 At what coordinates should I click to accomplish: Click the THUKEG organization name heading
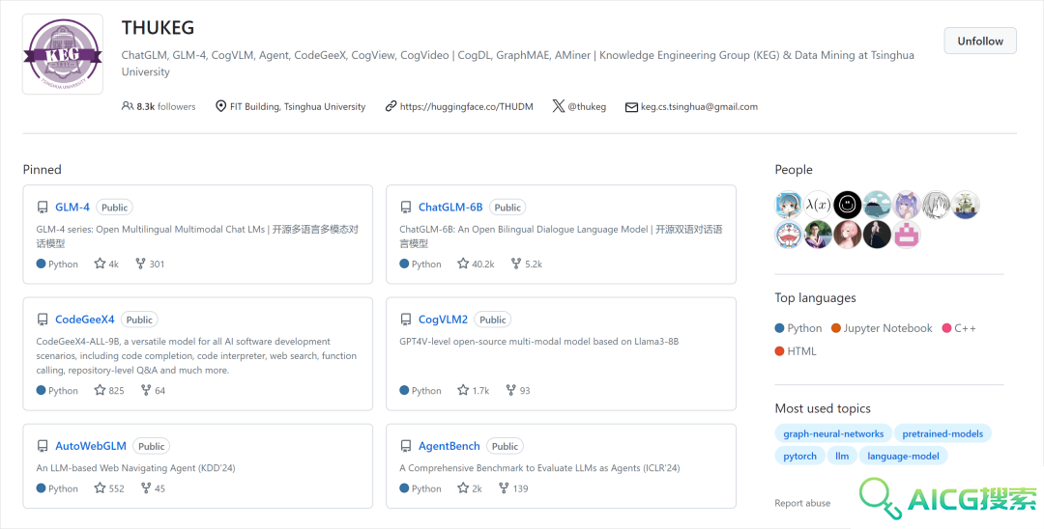coord(158,28)
